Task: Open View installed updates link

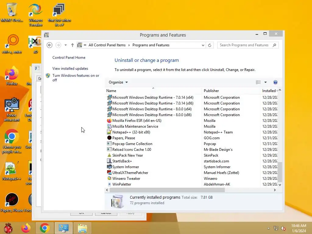Action: pyautogui.click(x=70, y=69)
